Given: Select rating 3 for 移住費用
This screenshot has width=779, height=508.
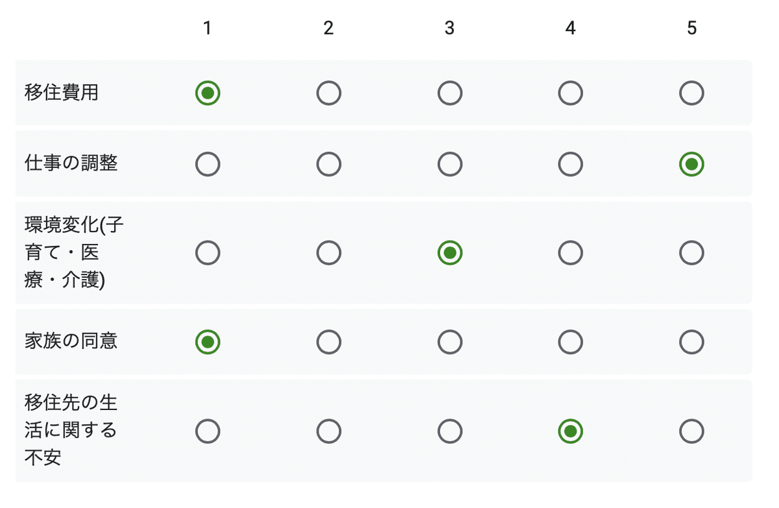Looking at the screenshot, I should (450, 93).
